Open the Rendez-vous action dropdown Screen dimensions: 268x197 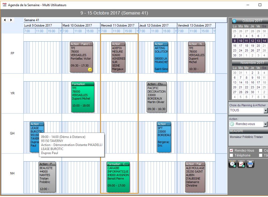[x=265, y=124]
